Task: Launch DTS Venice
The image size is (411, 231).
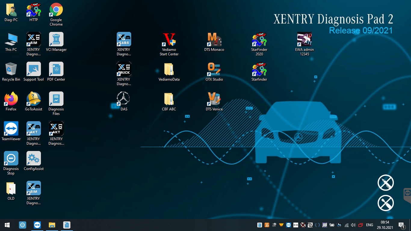Action: [x=214, y=102]
